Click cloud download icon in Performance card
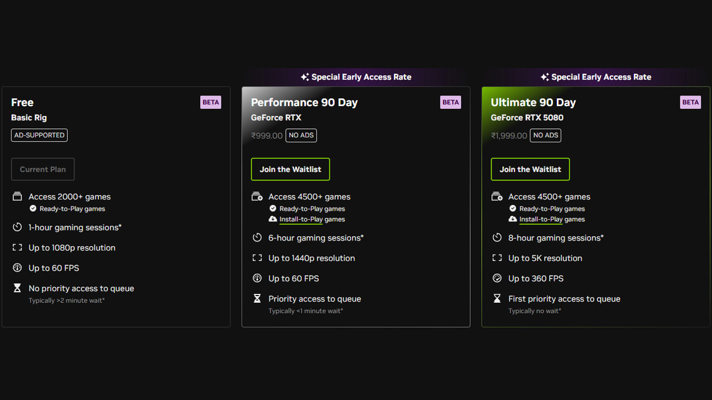This screenshot has height=400, width=712. (x=273, y=219)
